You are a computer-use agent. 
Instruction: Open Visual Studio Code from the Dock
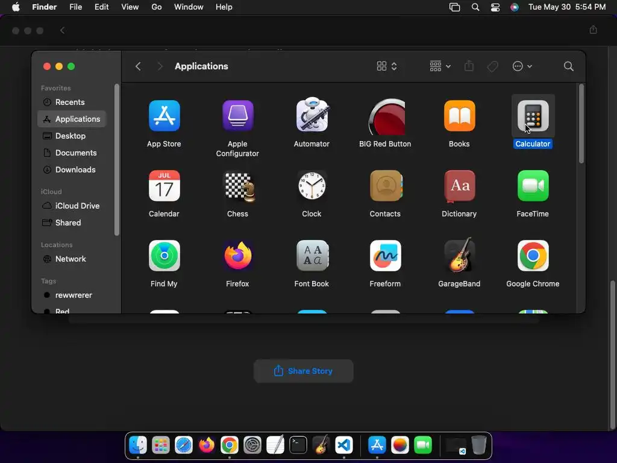pos(344,446)
